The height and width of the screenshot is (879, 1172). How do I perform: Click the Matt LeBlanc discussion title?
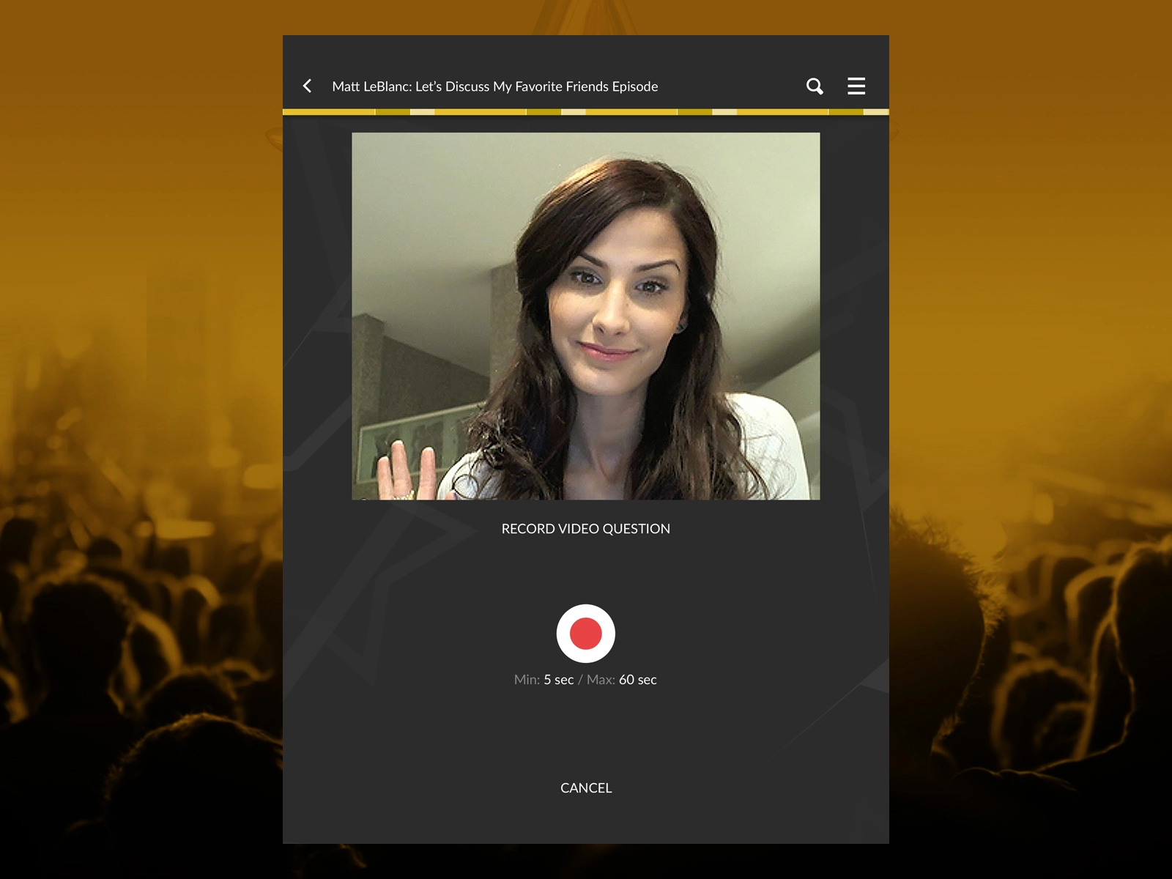click(x=494, y=86)
